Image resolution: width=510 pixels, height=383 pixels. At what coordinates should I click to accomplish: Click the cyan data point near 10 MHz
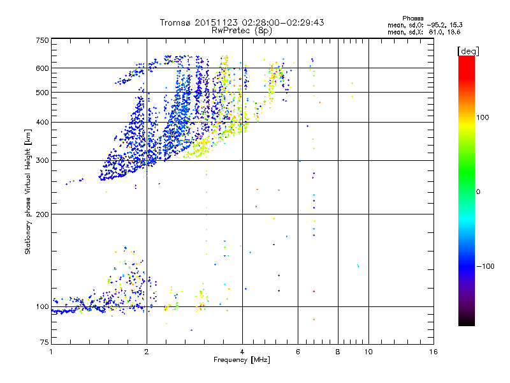[358, 266]
